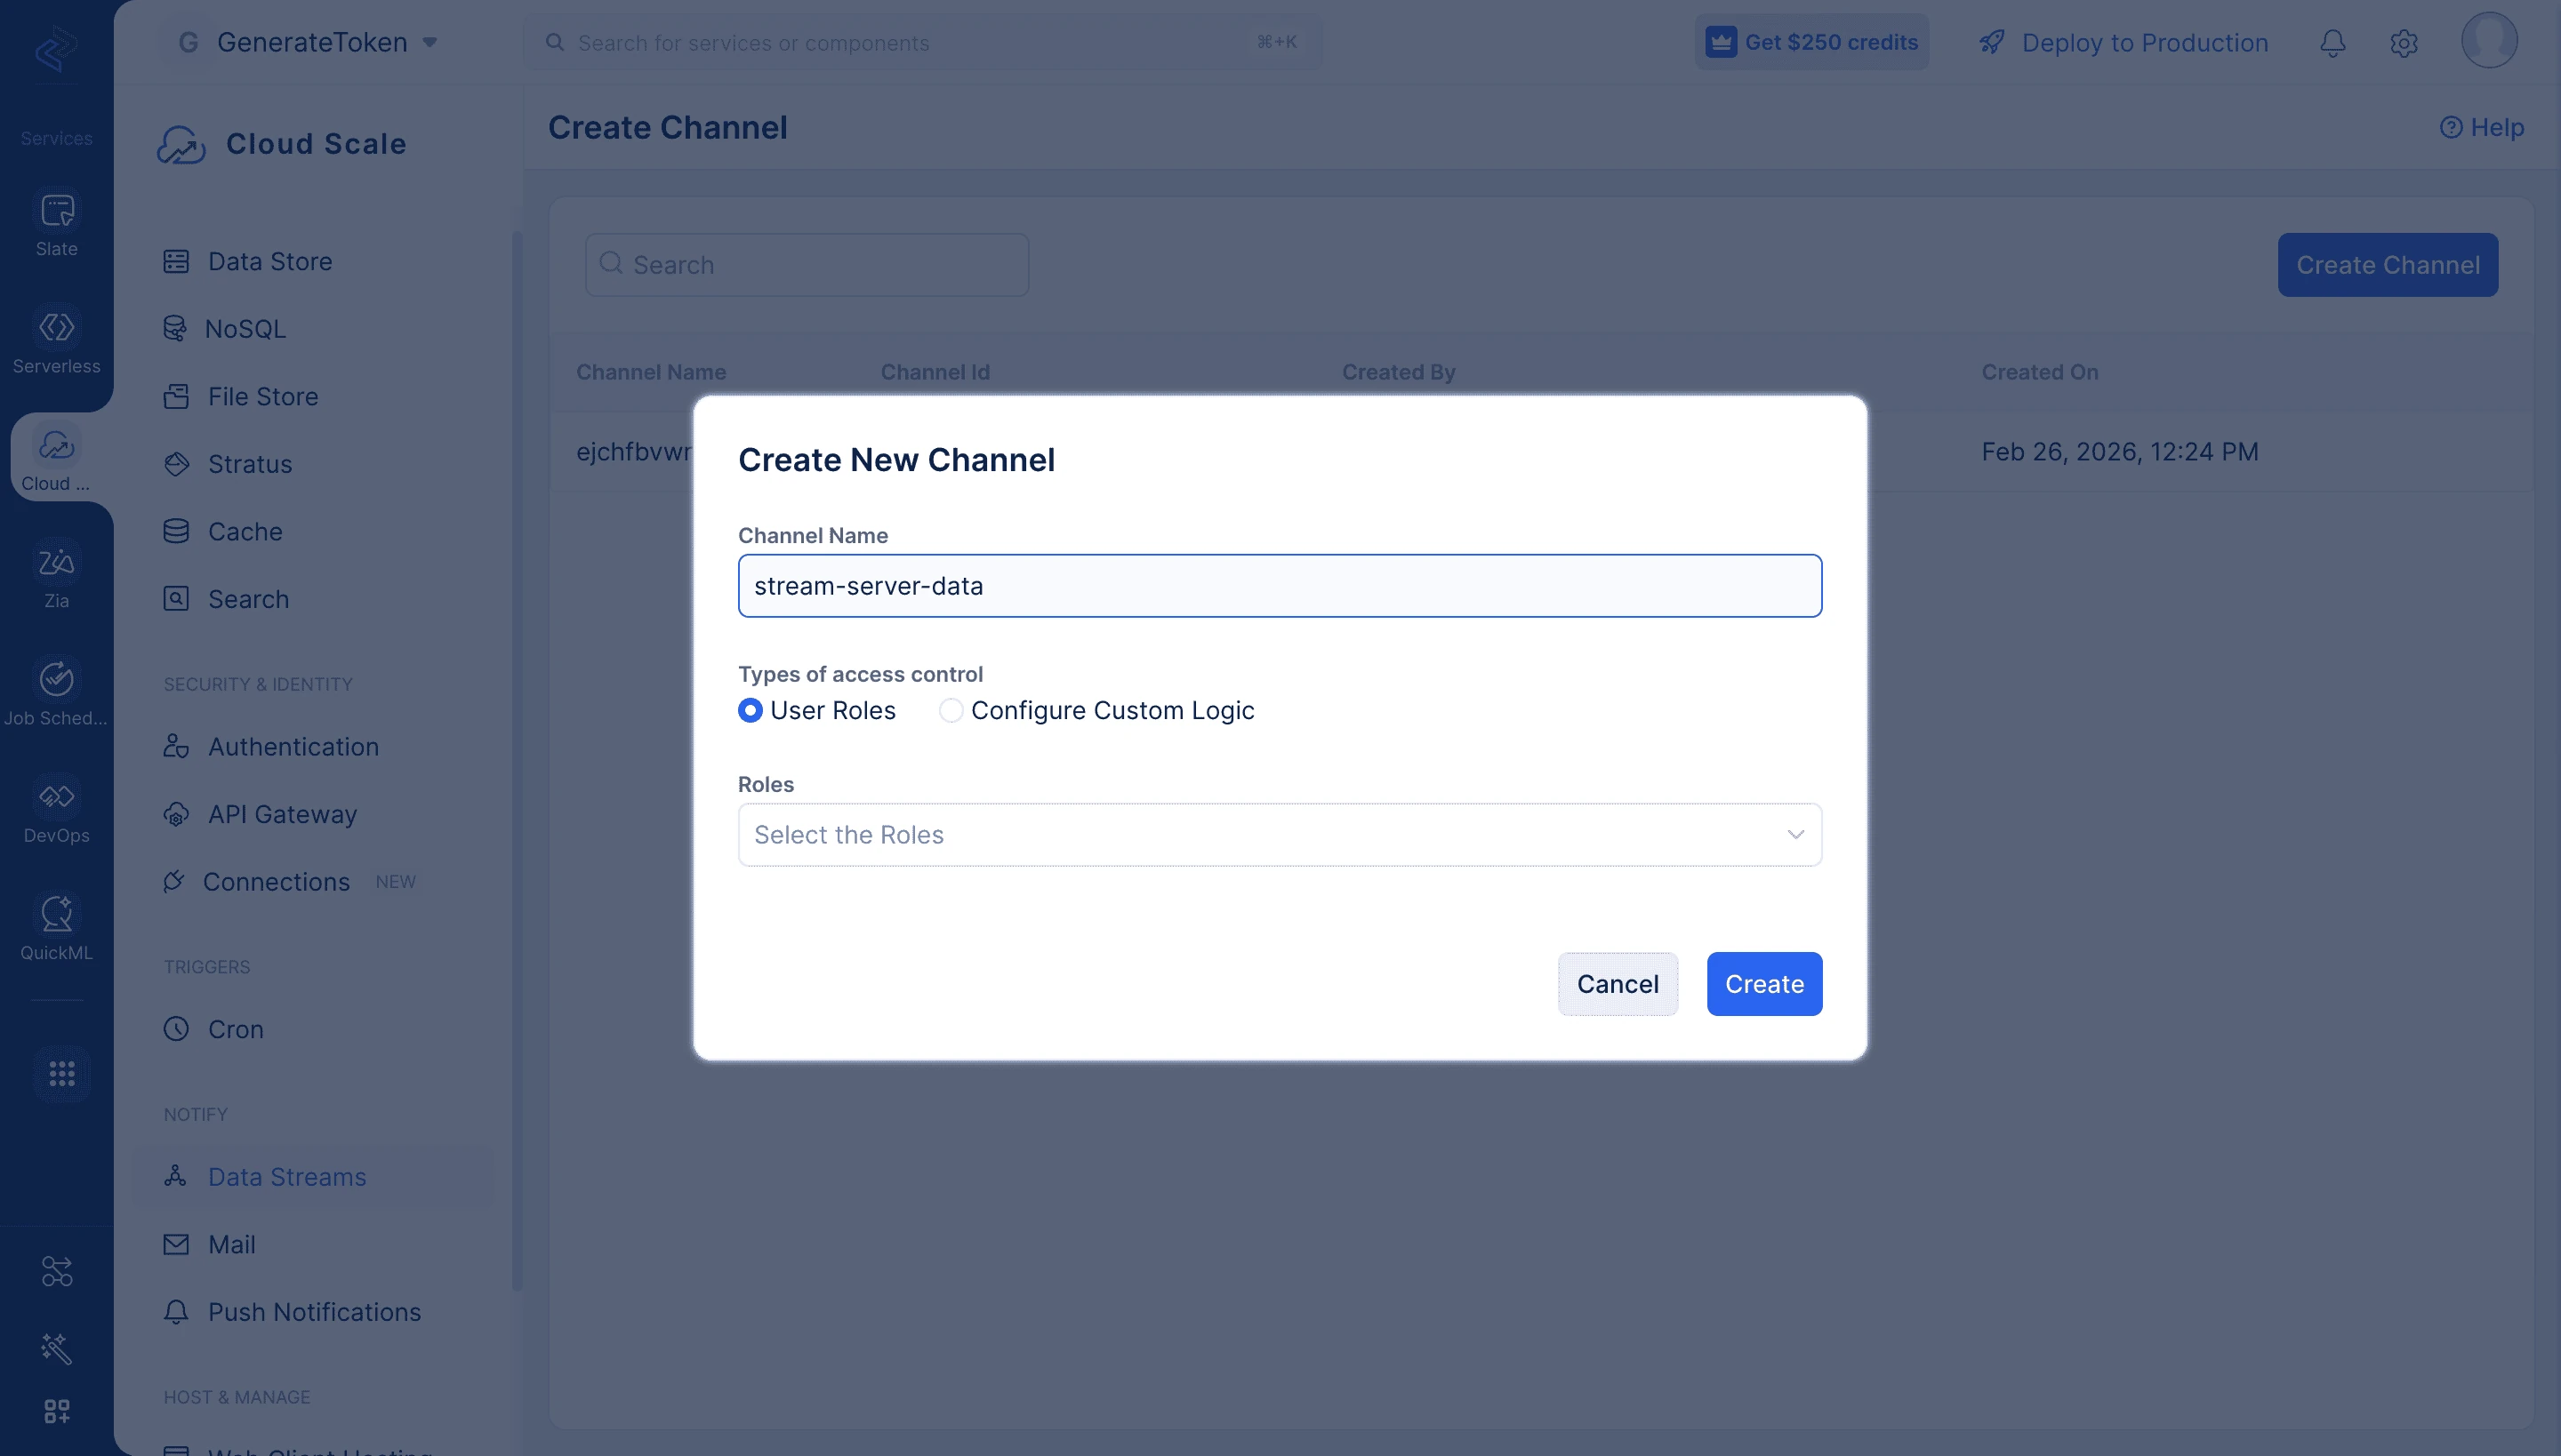Click the channel list Search field
Image resolution: width=2561 pixels, height=1456 pixels.
click(807, 265)
